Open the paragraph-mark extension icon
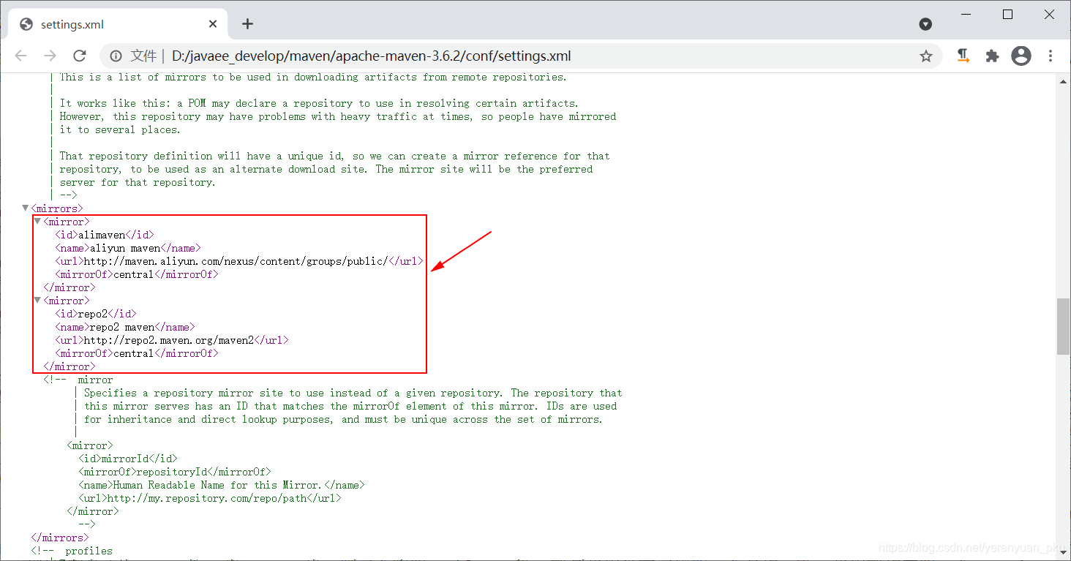Viewport: 1071px width, 561px height. (963, 56)
